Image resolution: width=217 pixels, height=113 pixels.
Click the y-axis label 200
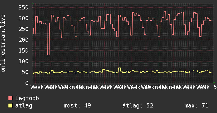click(23, 40)
